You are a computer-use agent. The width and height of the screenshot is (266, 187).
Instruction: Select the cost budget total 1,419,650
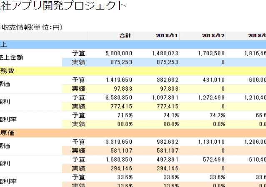point(119,80)
